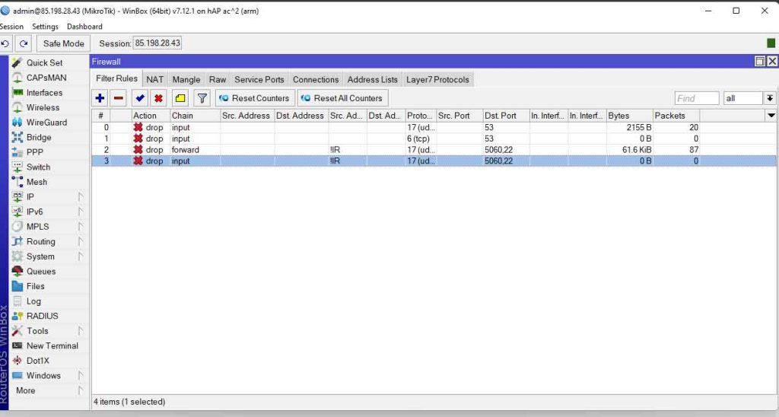The image size is (779, 417).
Task: Open PPP in sidebar
Action: click(x=35, y=152)
